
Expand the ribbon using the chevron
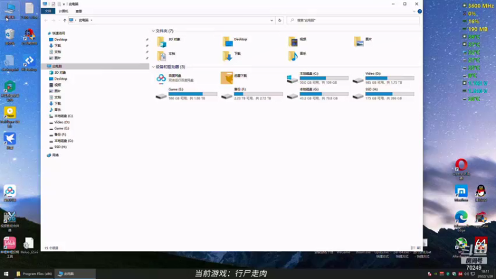tap(414, 11)
